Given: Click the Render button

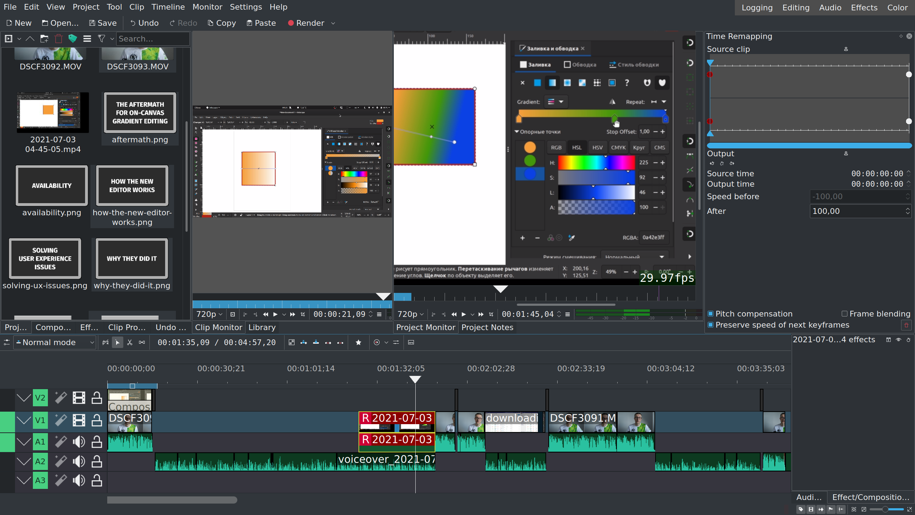Looking at the screenshot, I should click(x=306, y=23).
